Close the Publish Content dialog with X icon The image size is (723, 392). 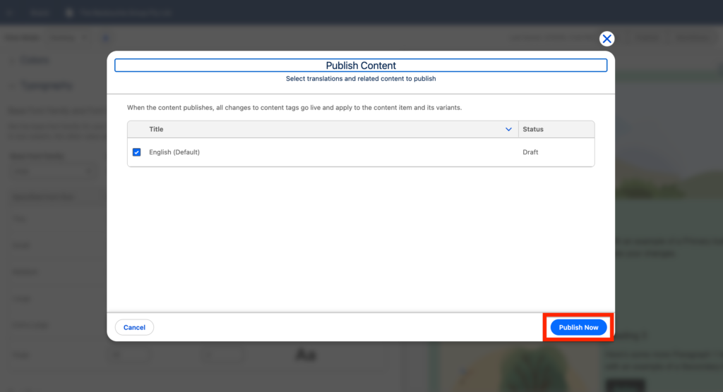coord(607,39)
